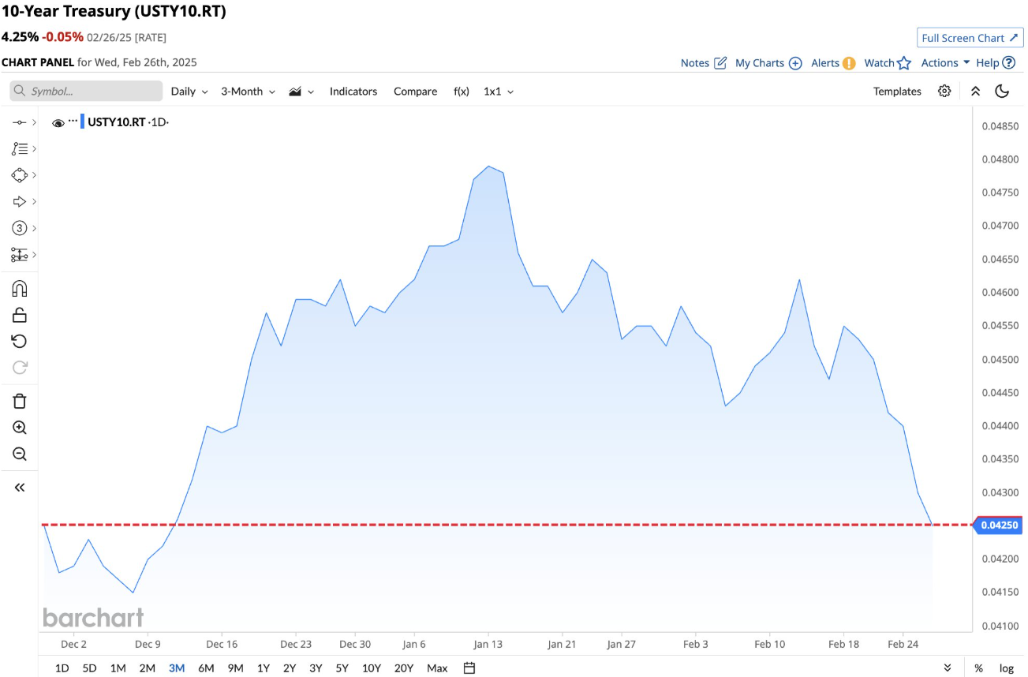Click the Compare button
Screen dimensions: 1028x677
pyautogui.click(x=415, y=92)
